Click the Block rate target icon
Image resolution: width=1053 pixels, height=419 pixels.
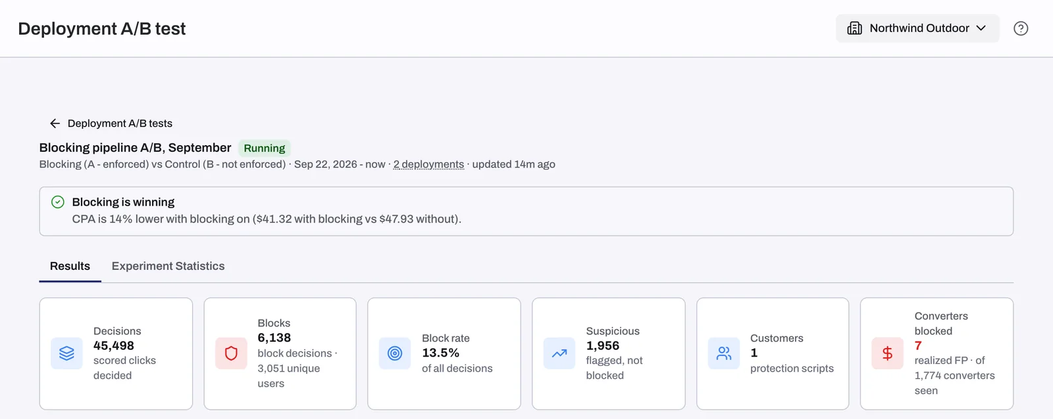click(395, 353)
